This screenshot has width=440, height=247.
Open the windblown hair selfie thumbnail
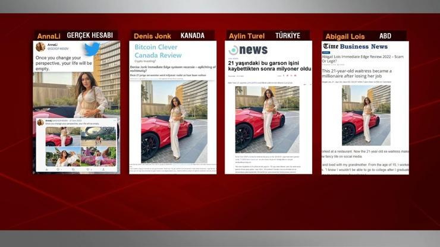[x=63, y=156]
